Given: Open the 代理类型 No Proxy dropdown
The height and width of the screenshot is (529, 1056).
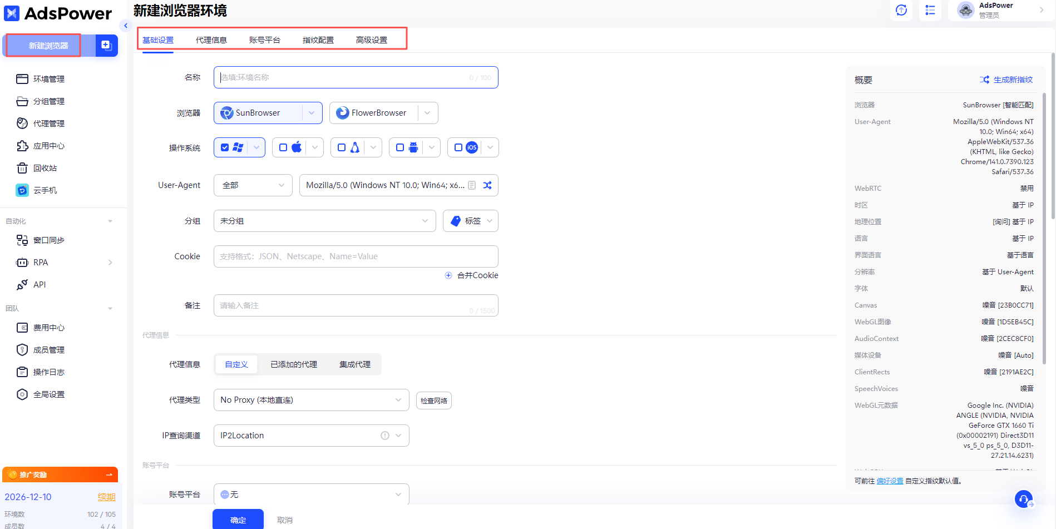Looking at the screenshot, I should click(x=311, y=400).
